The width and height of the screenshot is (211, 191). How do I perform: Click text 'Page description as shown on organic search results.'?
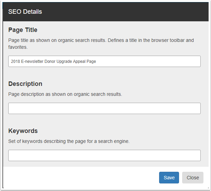coord(65,94)
